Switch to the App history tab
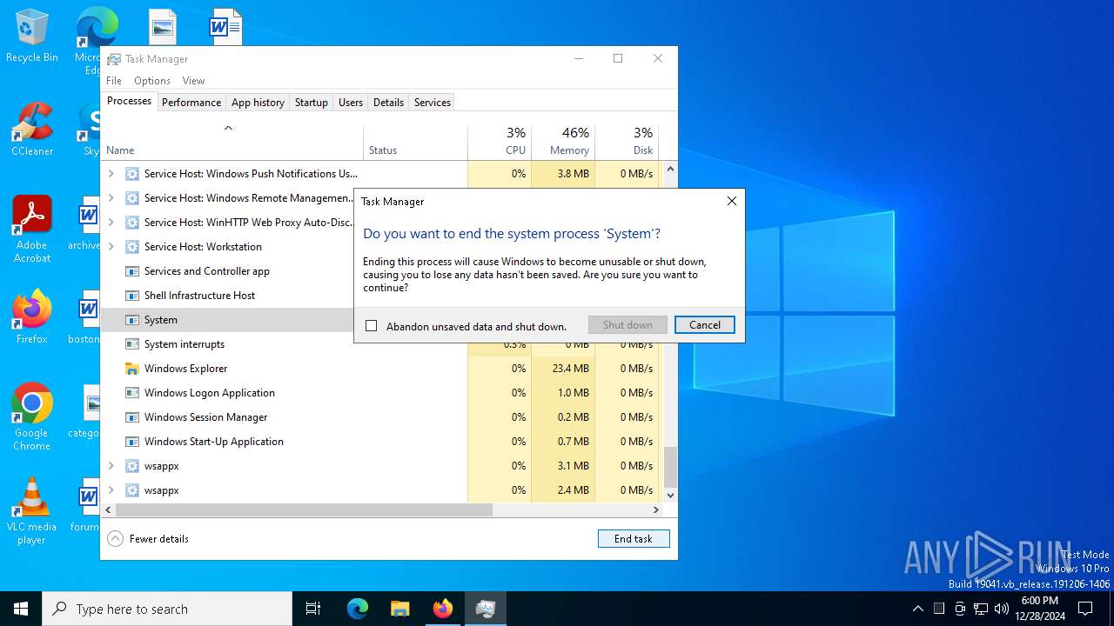This screenshot has height=626, width=1114. (258, 103)
